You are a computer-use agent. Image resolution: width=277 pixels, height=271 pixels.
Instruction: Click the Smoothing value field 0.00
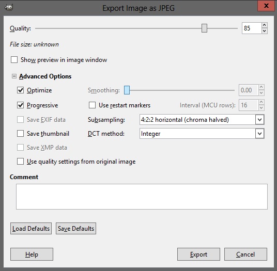(x=249, y=90)
